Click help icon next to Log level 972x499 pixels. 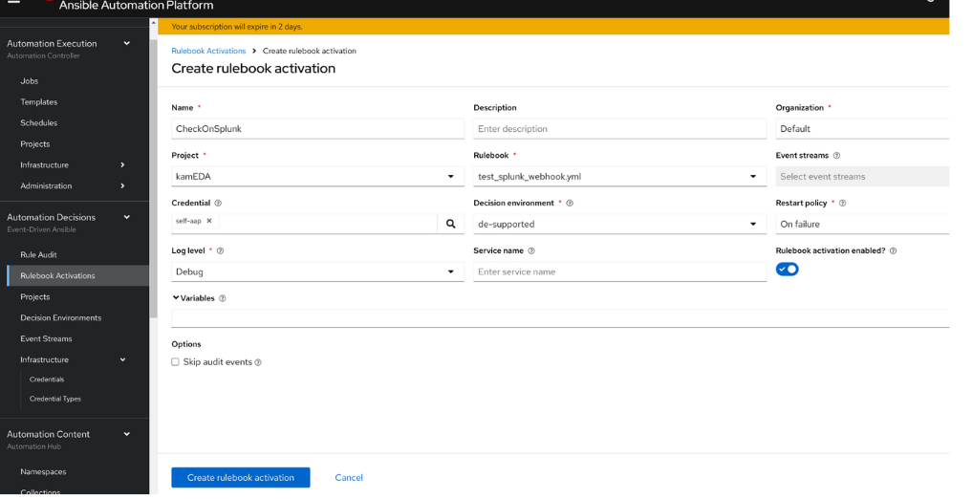click(x=221, y=251)
